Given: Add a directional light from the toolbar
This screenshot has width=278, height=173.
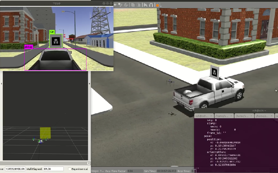Looking at the screenshot, I should pyautogui.click(x=125, y=5).
